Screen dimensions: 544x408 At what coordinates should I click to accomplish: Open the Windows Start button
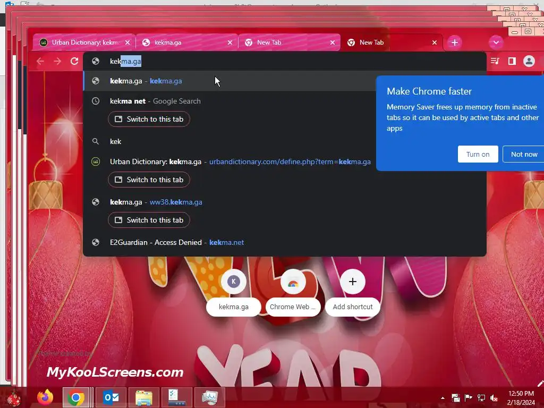click(13, 397)
